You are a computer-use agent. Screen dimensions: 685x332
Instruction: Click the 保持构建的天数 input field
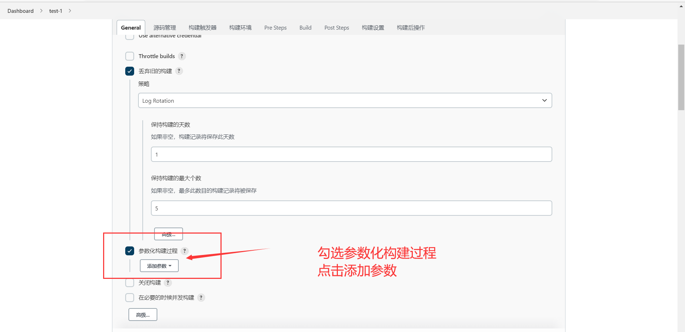pyautogui.click(x=351, y=154)
